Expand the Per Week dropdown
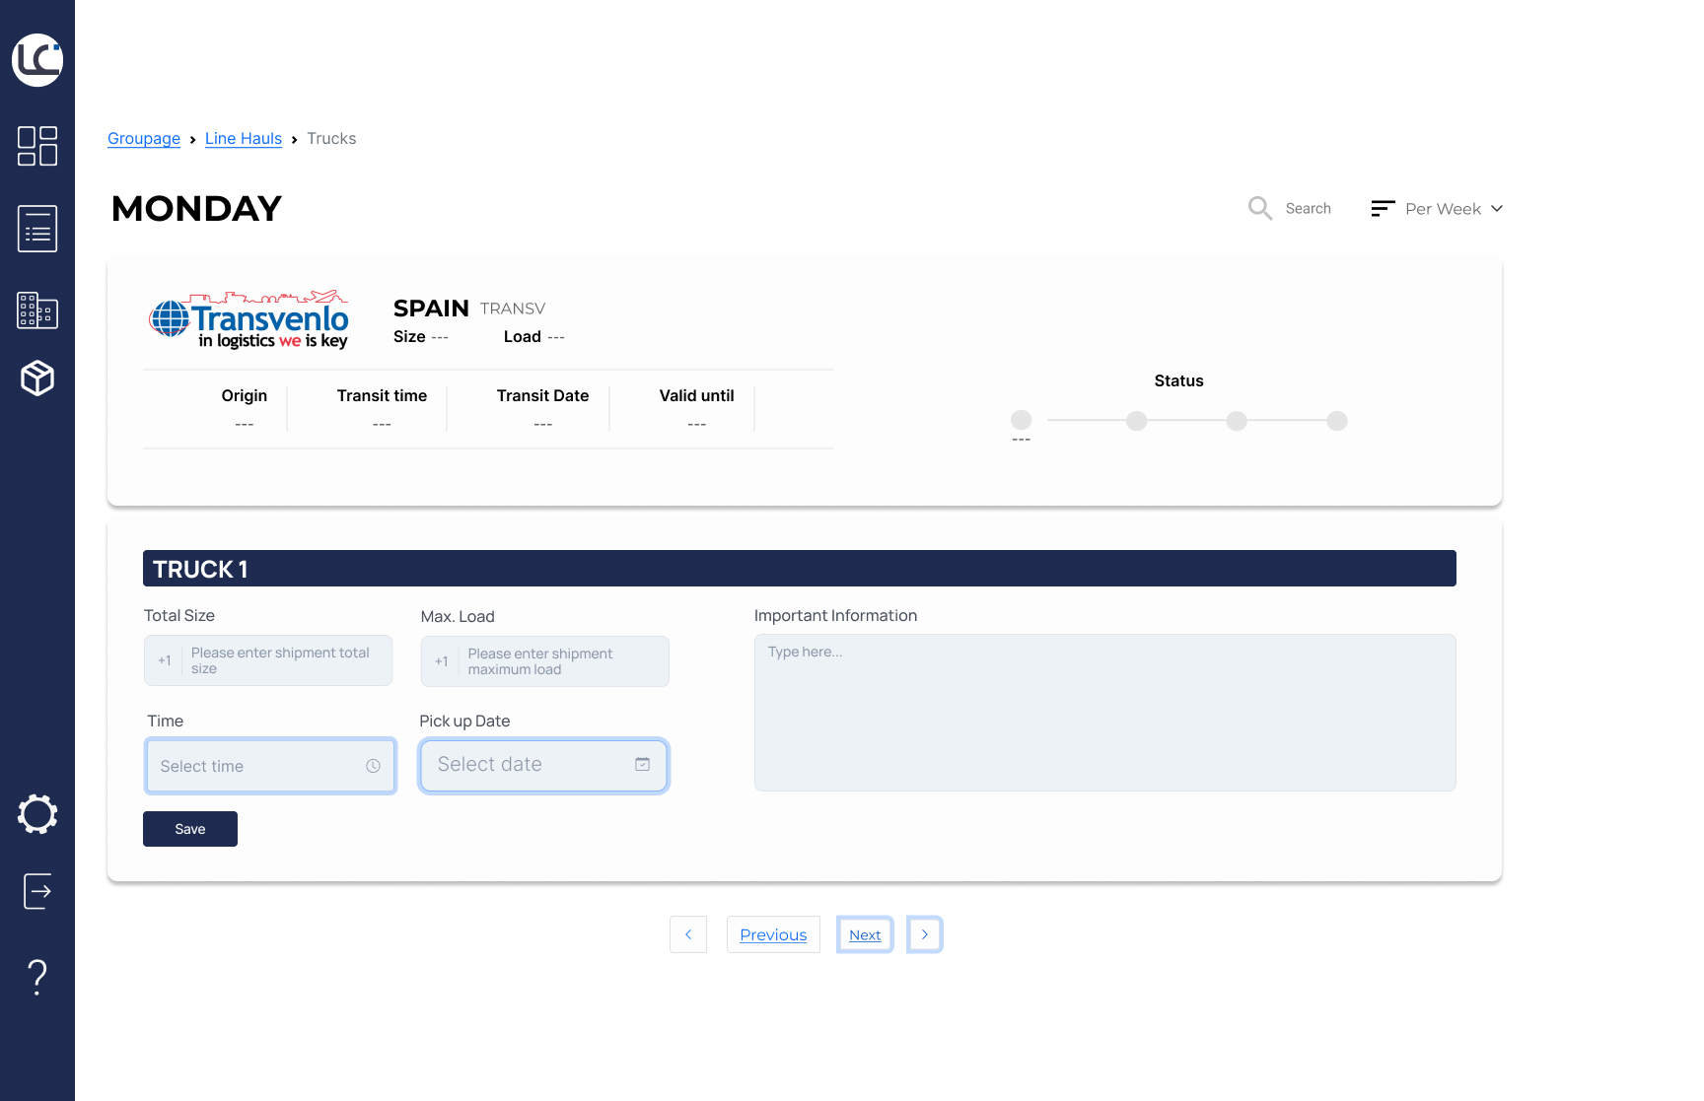This screenshot has width=1704, height=1101. pyautogui.click(x=1437, y=209)
